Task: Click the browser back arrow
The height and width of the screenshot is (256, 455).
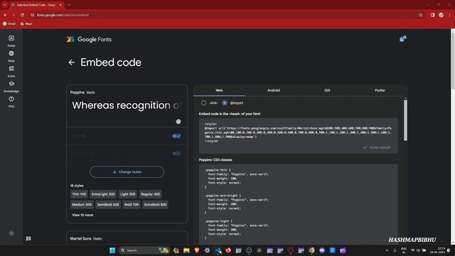Action: click(6, 15)
